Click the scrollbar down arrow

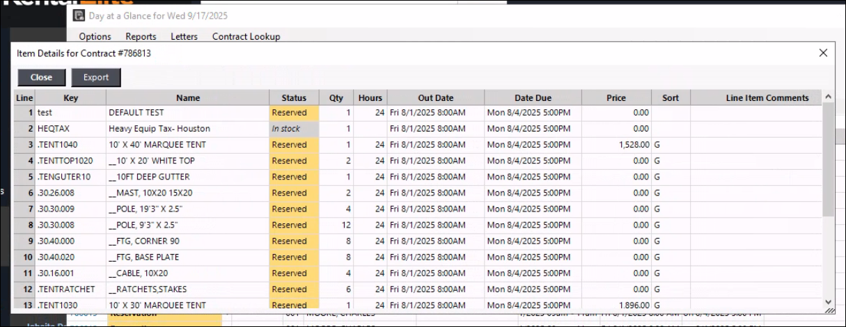pyautogui.click(x=828, y=302)
